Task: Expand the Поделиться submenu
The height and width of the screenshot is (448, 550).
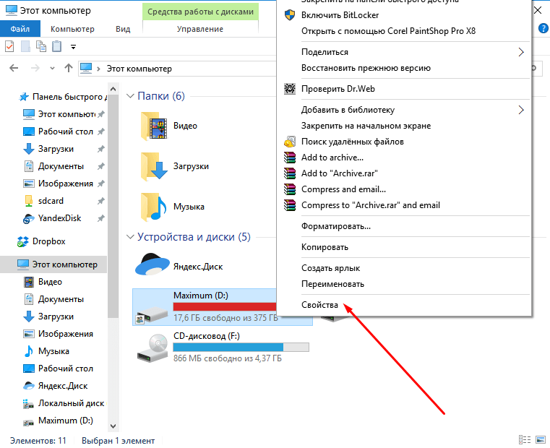Action: (x=403, y=52)
